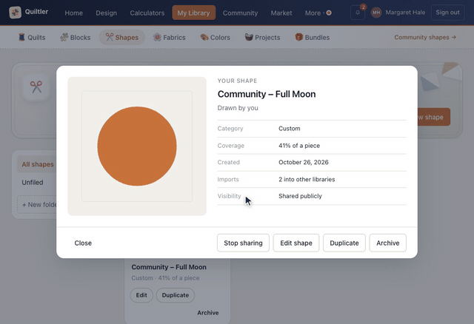Click the "Drawn by you" subtitle
The height and width of the screenshot is (324, 474).
tap(238, 108)
